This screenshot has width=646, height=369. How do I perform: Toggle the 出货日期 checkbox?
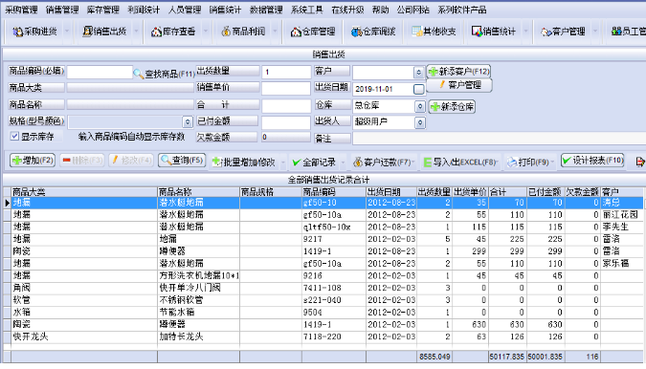pos(418,89)
